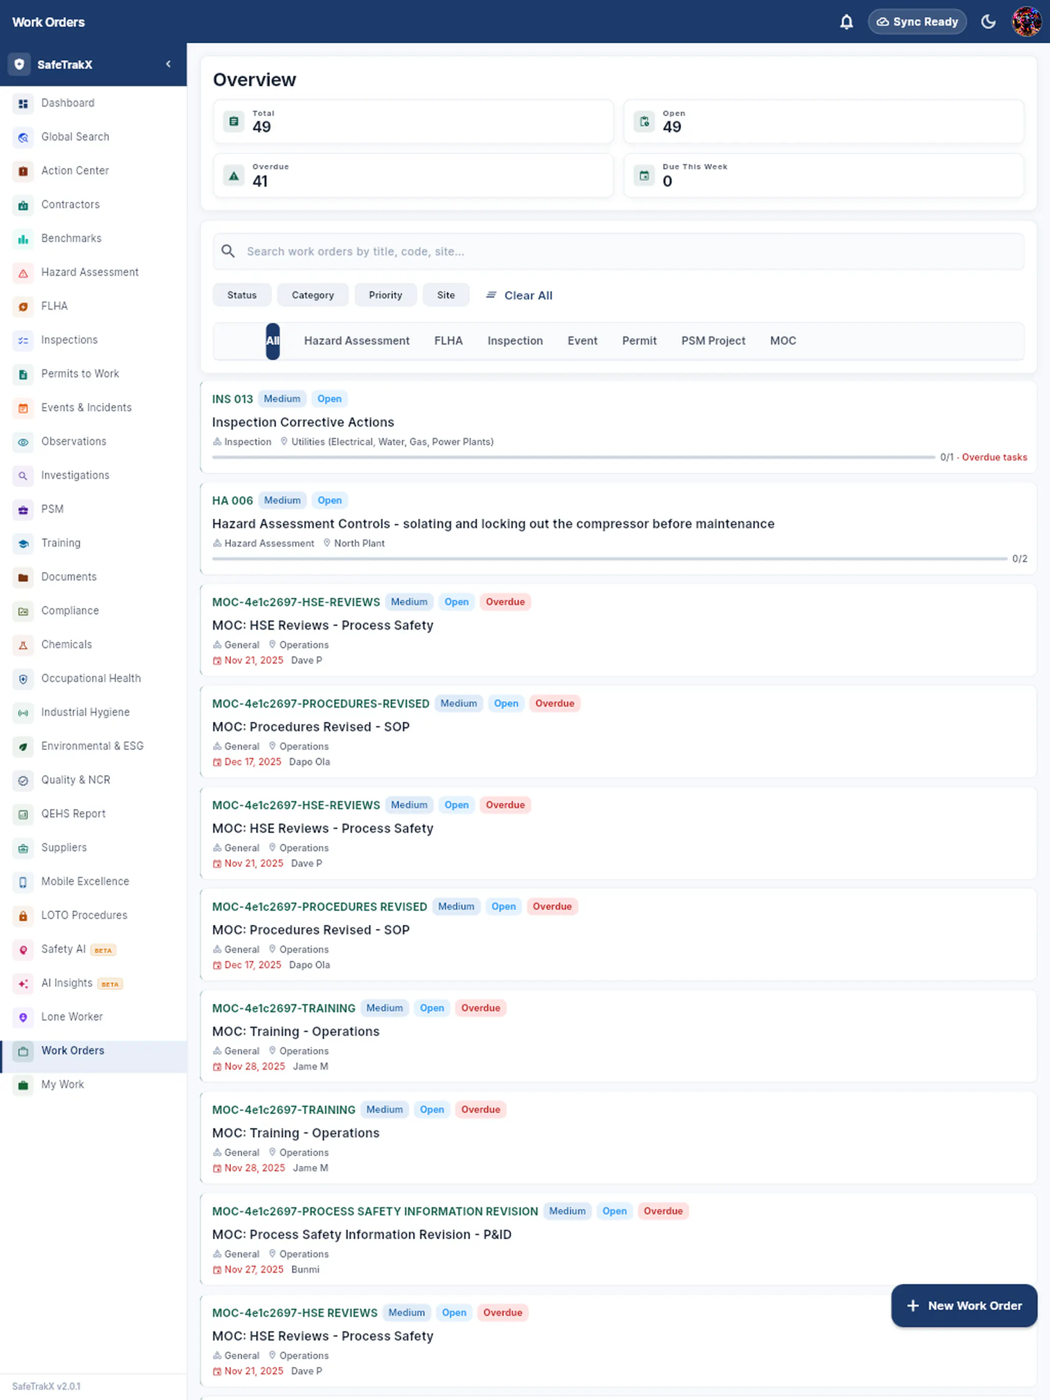Go to Safety AI beta item
Viewport: 1050px width, 1400px height.
(94, 949)
